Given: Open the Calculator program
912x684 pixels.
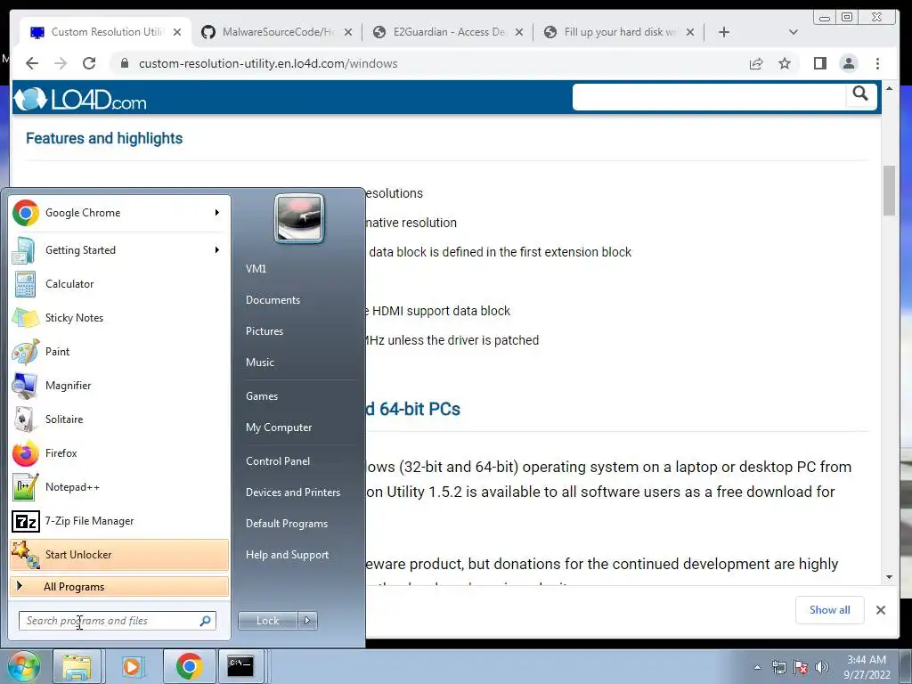Looking at the screenshot, I should pos(119,284).
